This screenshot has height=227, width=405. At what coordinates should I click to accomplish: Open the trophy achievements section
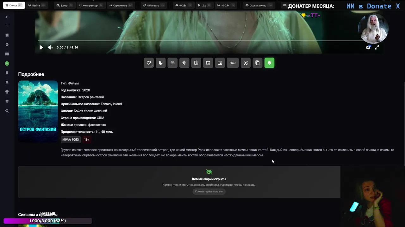pos(7,92)
